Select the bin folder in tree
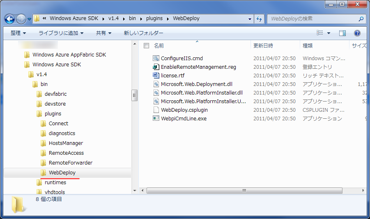Image resolution: width=370 pixels, height=219 pixels. tap(44, 84)
